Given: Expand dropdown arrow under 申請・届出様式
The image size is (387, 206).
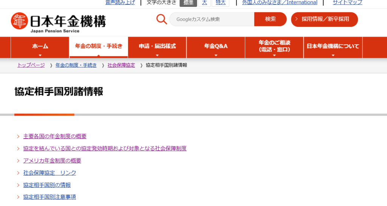Looking at the screenshot, I should 157,56.
